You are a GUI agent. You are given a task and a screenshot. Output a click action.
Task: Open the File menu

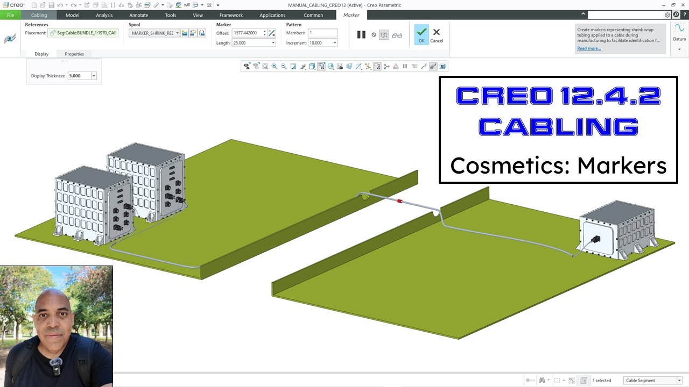tap(10, 15)
